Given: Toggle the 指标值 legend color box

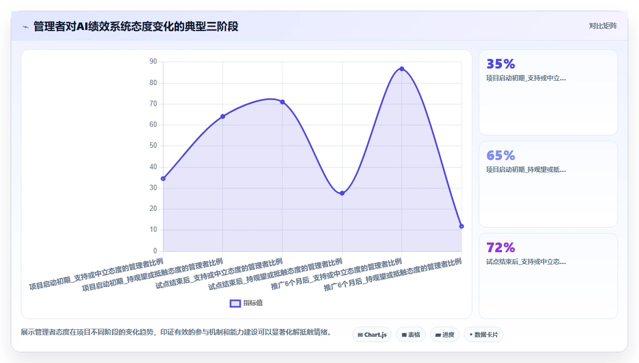Looking at the screenshot, I should (x=235, y=303).
